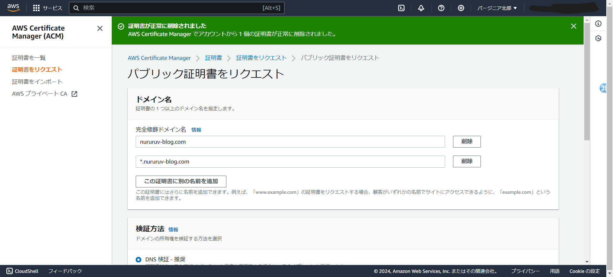Click the CloudShell icon in footer
Screen dimensions: 613x277
10,271
